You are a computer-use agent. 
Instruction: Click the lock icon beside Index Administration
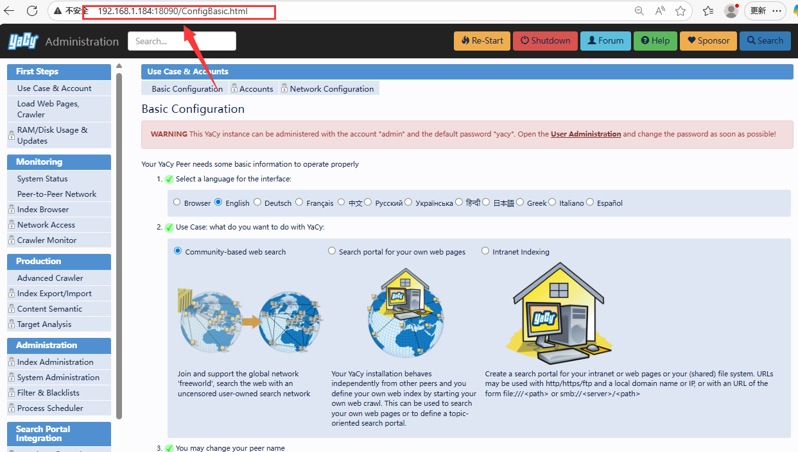click(x=12, y=362)
